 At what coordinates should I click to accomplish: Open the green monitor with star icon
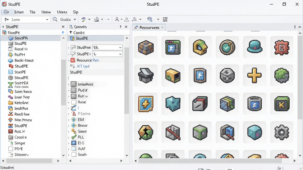[x=173, y=47]
